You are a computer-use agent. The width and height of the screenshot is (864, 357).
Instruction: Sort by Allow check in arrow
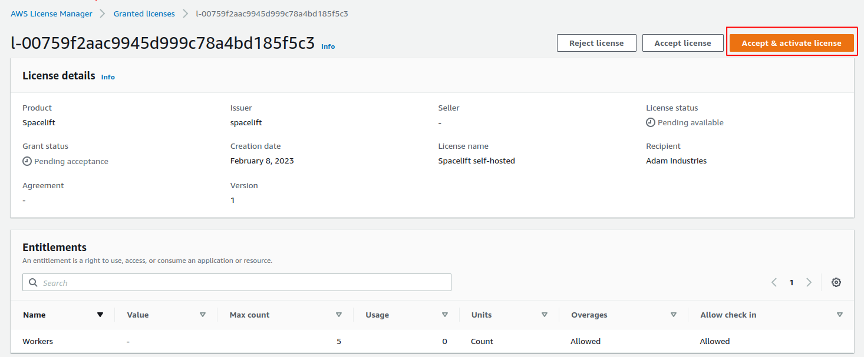click(x=839, y=315)
